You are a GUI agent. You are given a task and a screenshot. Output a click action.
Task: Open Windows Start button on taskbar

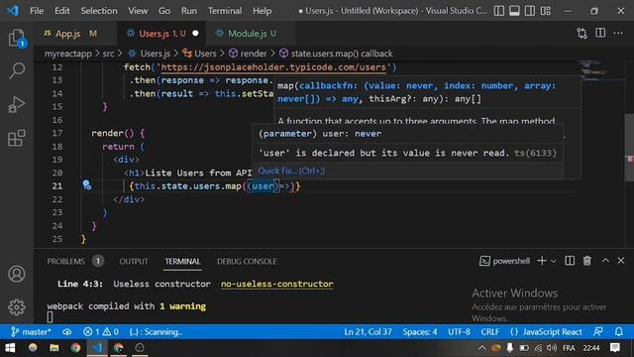coord(10,348)
